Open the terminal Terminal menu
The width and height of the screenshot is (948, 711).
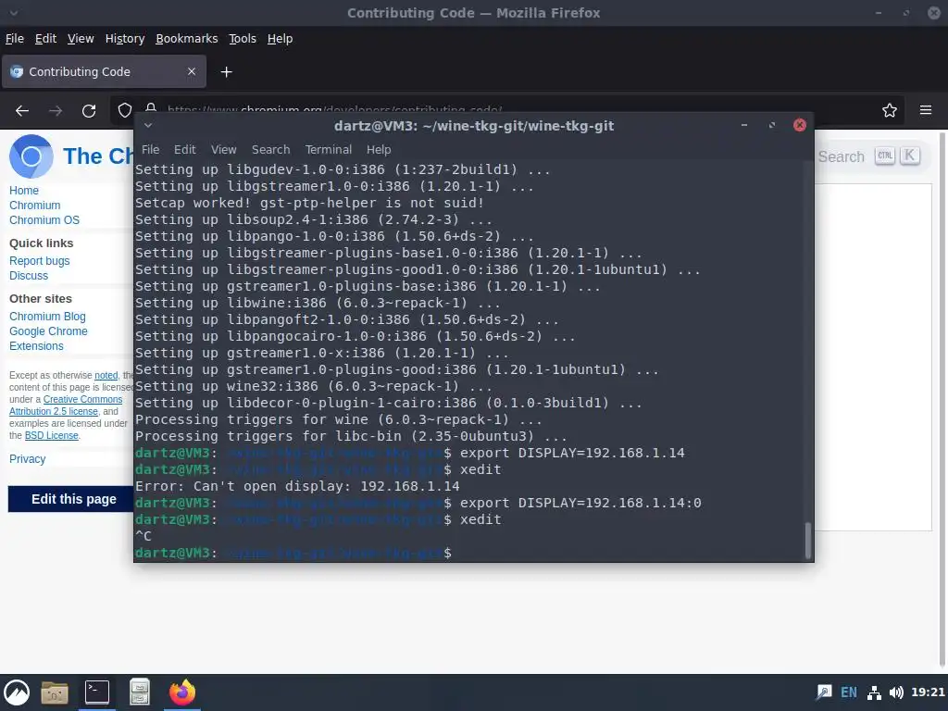point(329,149)
